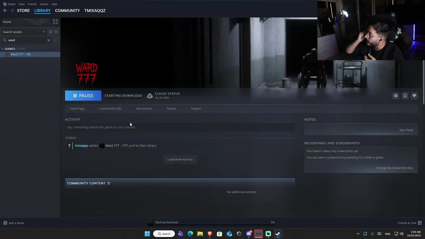Open Outlook from taskbar

click(x=229, y=234)
